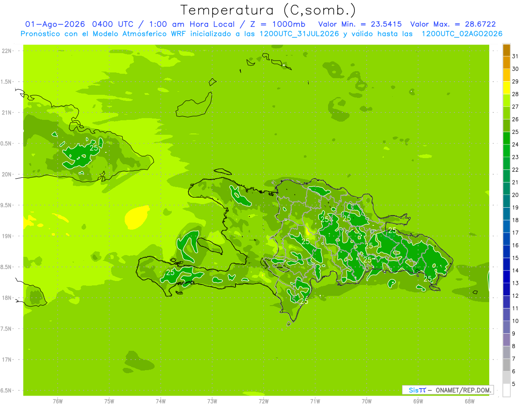Click the Valor Min. = 23.5415 text

click(360, 24)
